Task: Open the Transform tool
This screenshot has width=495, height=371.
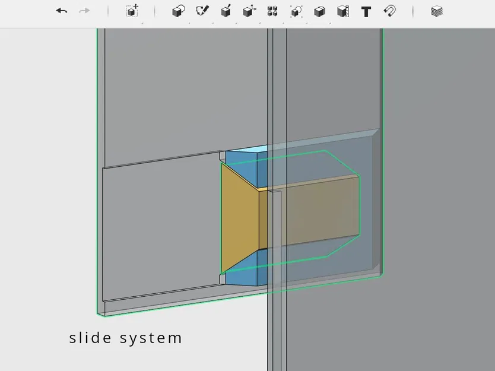Action: 132,11
